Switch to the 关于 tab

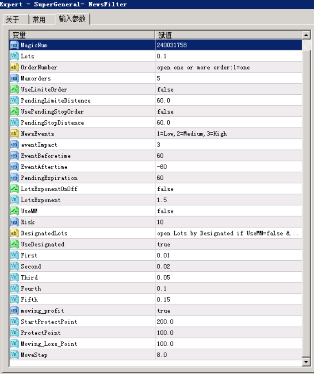(15, 19)
